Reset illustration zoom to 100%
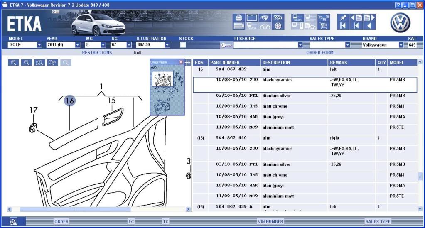The image size is (425, 228). (53, 63)
